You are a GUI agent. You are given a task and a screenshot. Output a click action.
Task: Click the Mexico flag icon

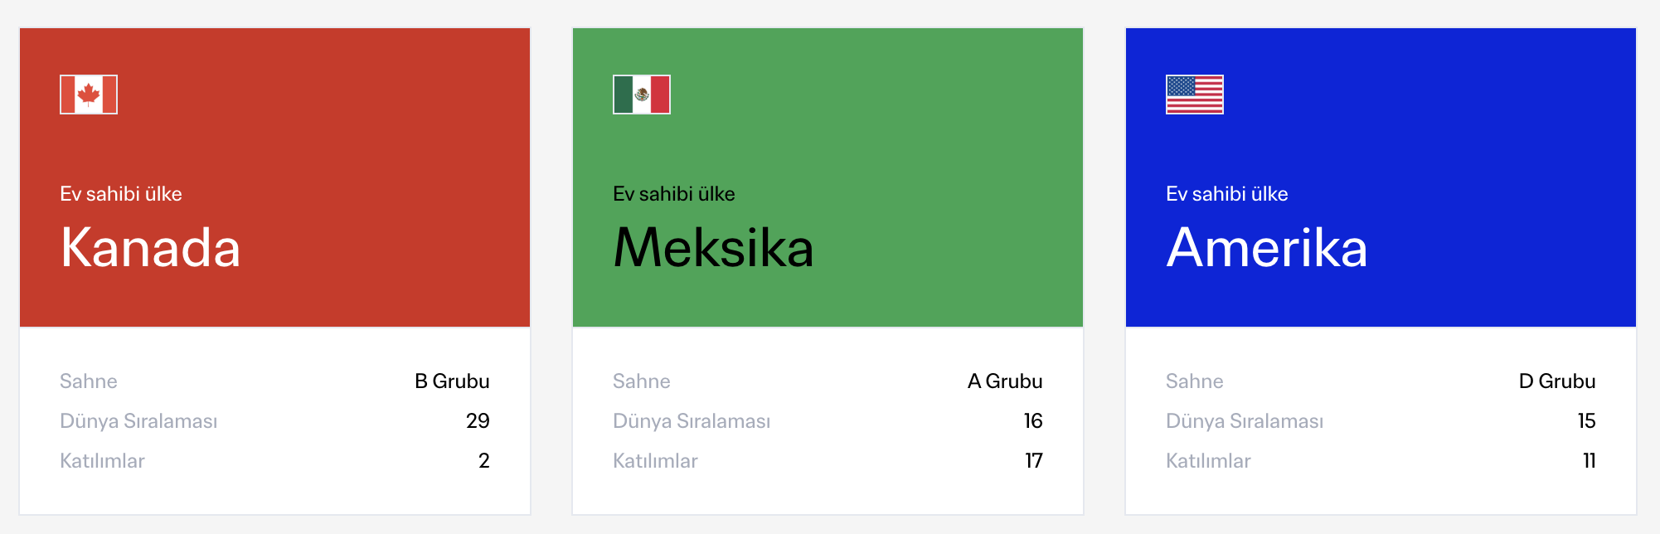641,95
